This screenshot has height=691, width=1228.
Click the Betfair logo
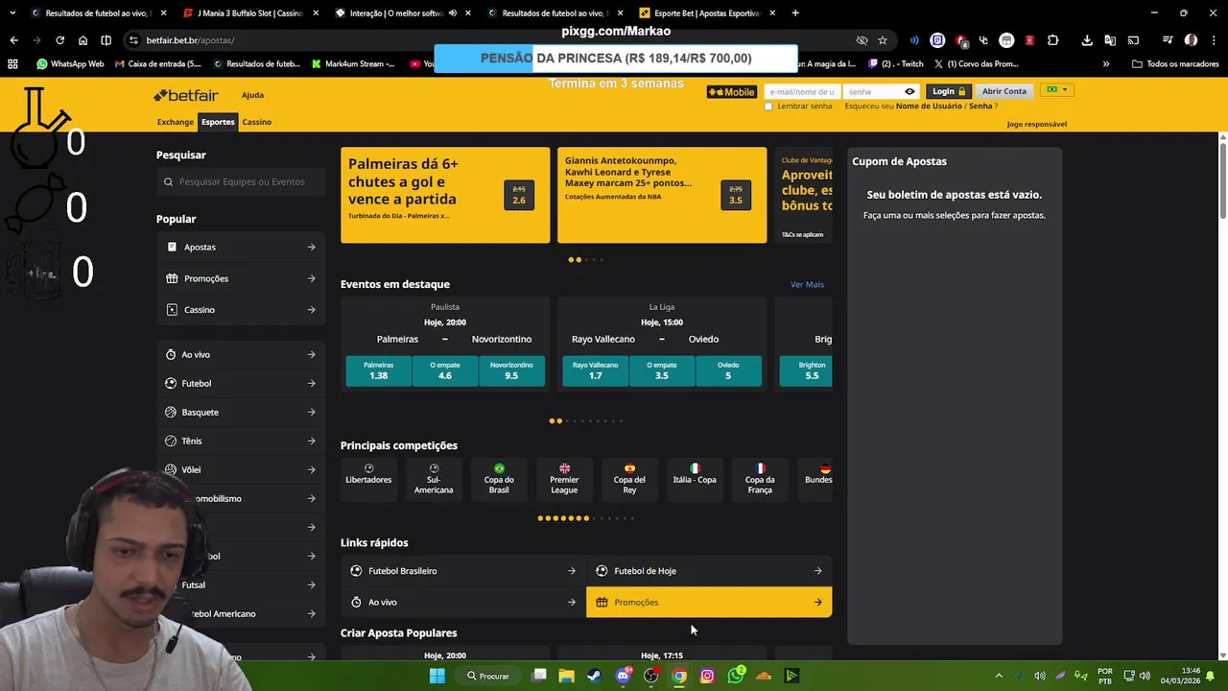(x=186, y=95)
